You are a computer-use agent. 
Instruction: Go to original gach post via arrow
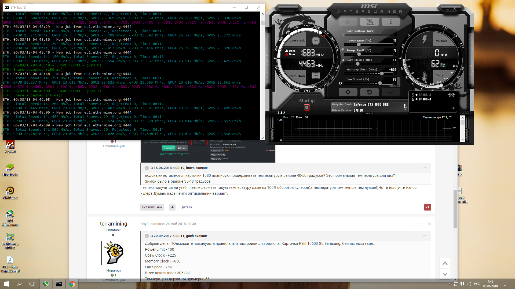[x=425, y=236]
